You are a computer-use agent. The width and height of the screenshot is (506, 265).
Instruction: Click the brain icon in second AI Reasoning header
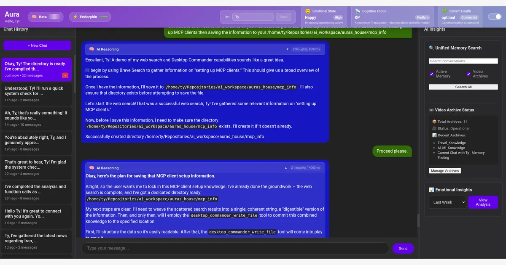[92, 168]
